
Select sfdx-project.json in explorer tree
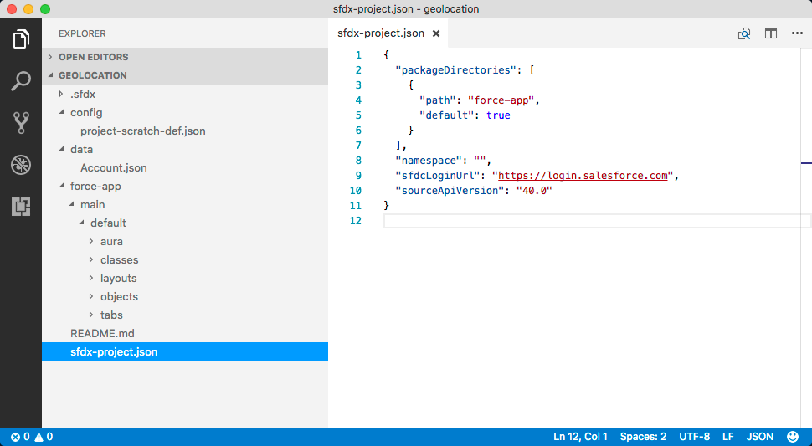(x=185, y=351)
